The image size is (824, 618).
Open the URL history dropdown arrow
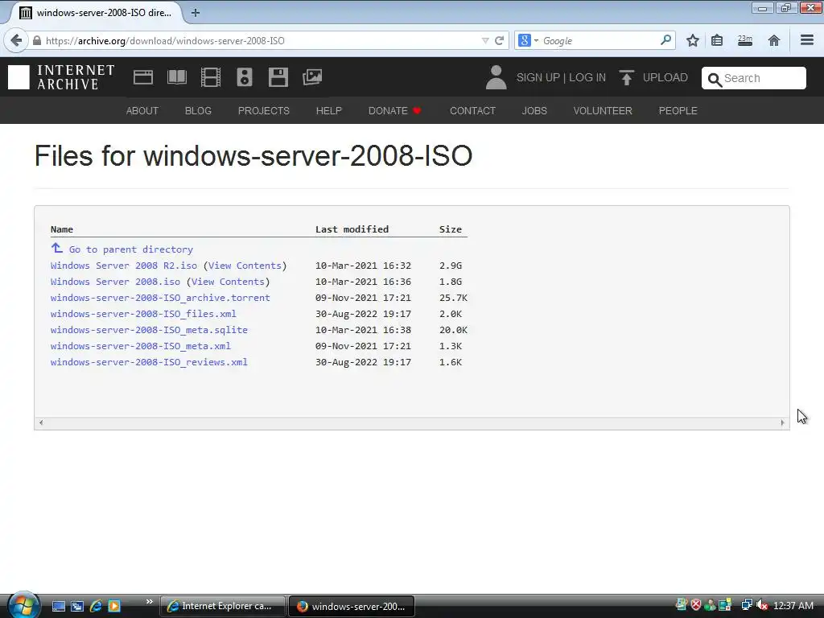(485, 40)
